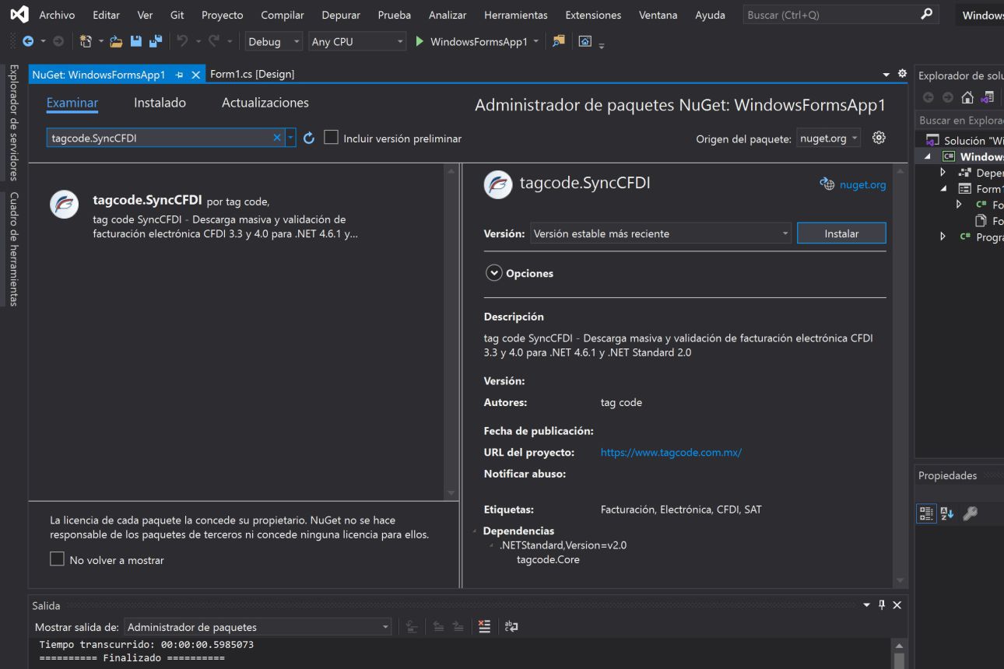Click the Navigate Backward toolbar arrow

coord(28,41)
